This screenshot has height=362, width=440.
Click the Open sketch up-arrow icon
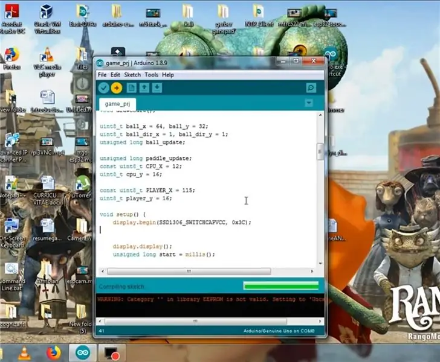144,87
